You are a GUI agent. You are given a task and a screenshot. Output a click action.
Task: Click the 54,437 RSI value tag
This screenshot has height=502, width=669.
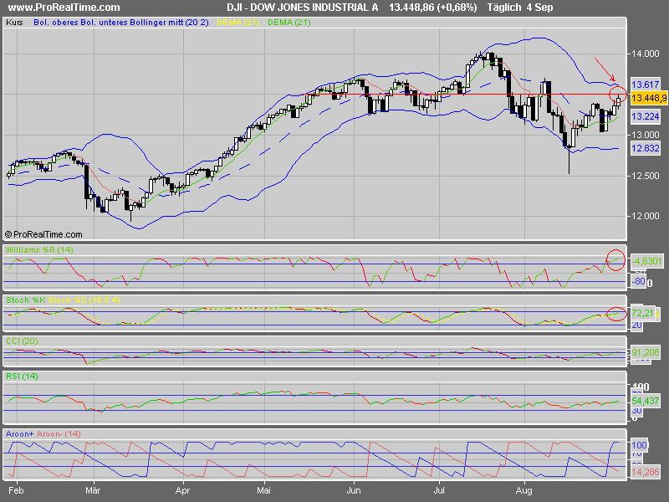(645, 401)
